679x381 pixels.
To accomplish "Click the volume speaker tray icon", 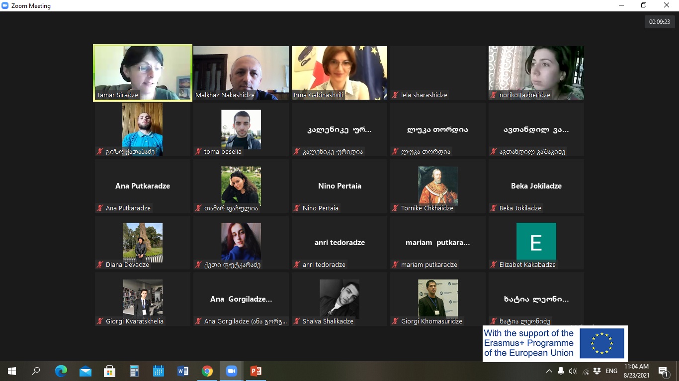I will click(x=573, y=371).
